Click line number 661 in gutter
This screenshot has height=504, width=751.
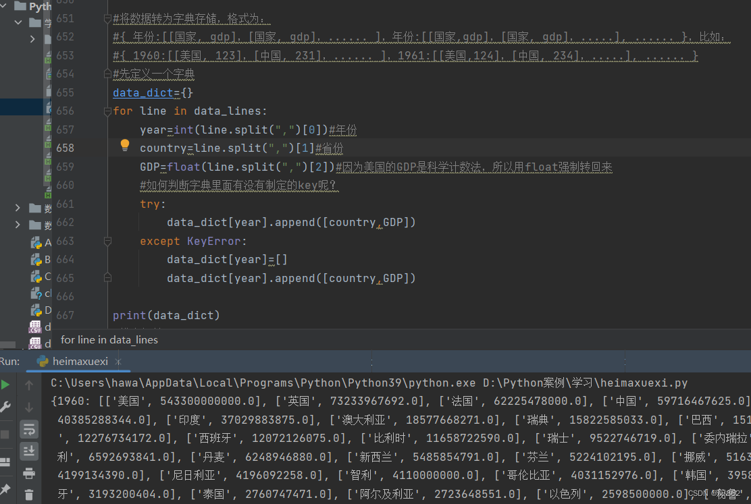click(x=65, y=204)
